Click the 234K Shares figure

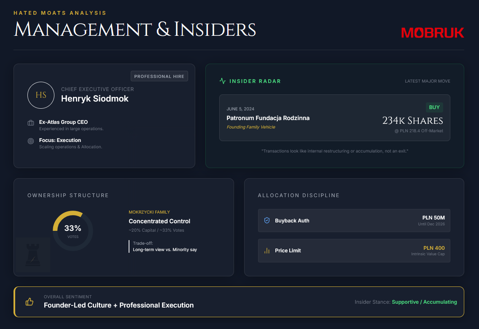click(413, 121)
